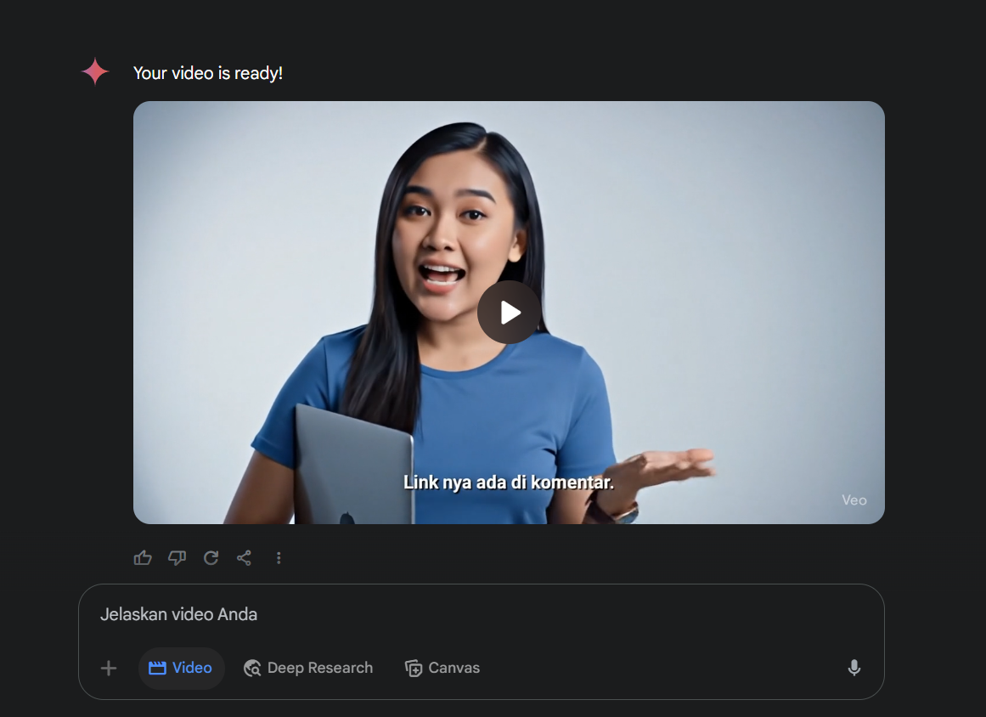Click the thumbs up icon
This screenshot has width=986, height=717.
pyautogui.click(x=143, y=558)
